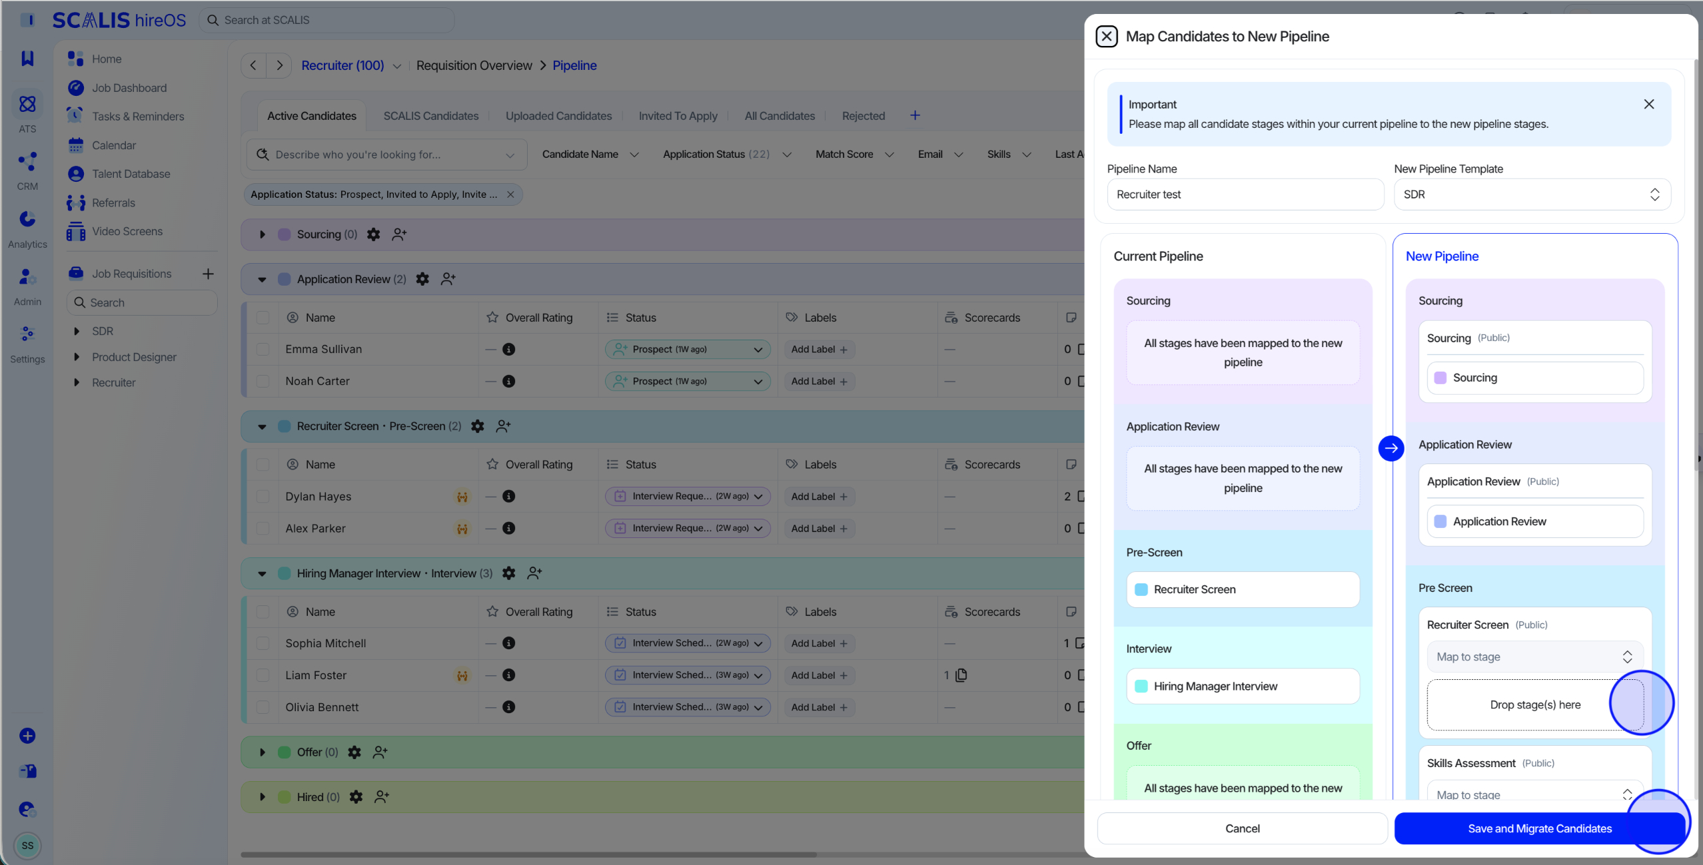Tick the checkbox for Emma Sullivan

coord(263,350)
